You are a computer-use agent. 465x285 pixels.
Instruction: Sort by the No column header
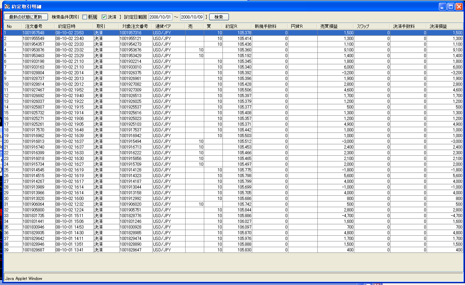pos(13,26)
